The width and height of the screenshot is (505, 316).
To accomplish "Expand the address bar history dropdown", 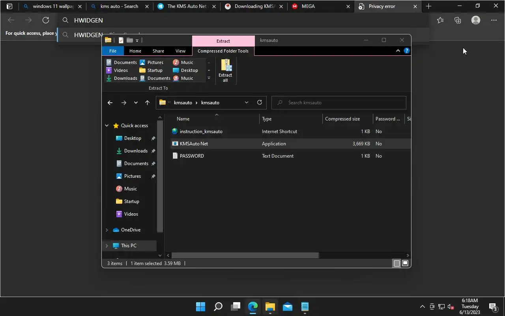I will coord(247,103).
